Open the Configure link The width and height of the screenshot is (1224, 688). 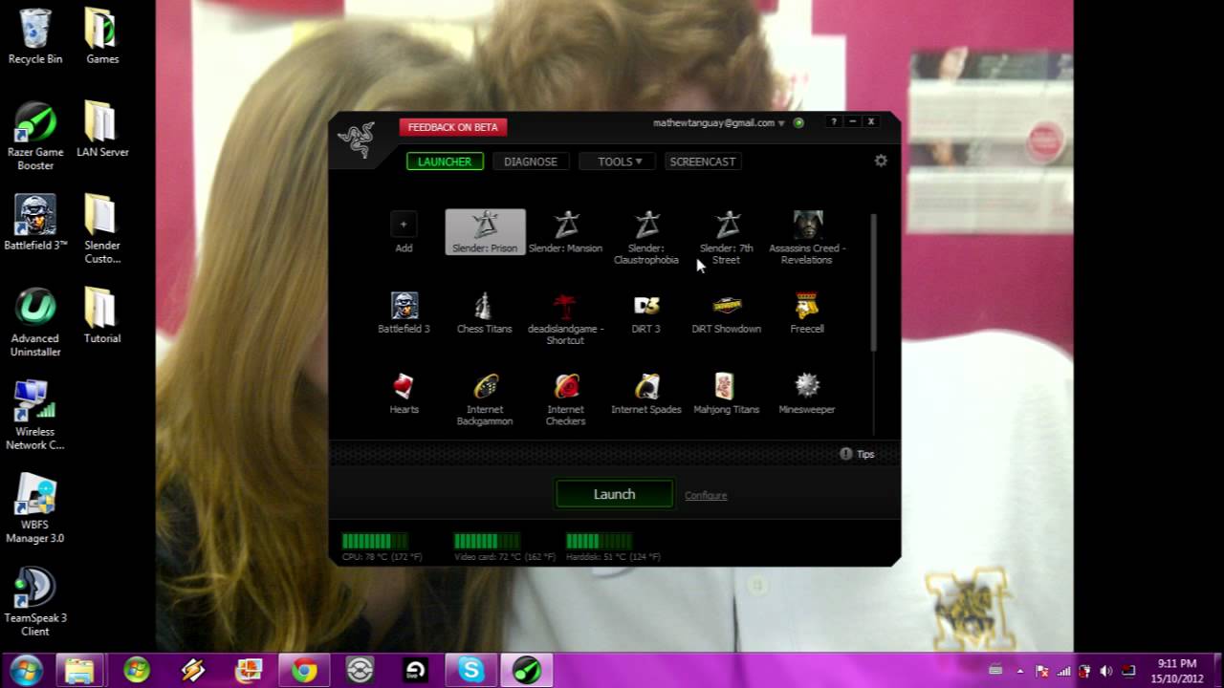coord(706,495)
